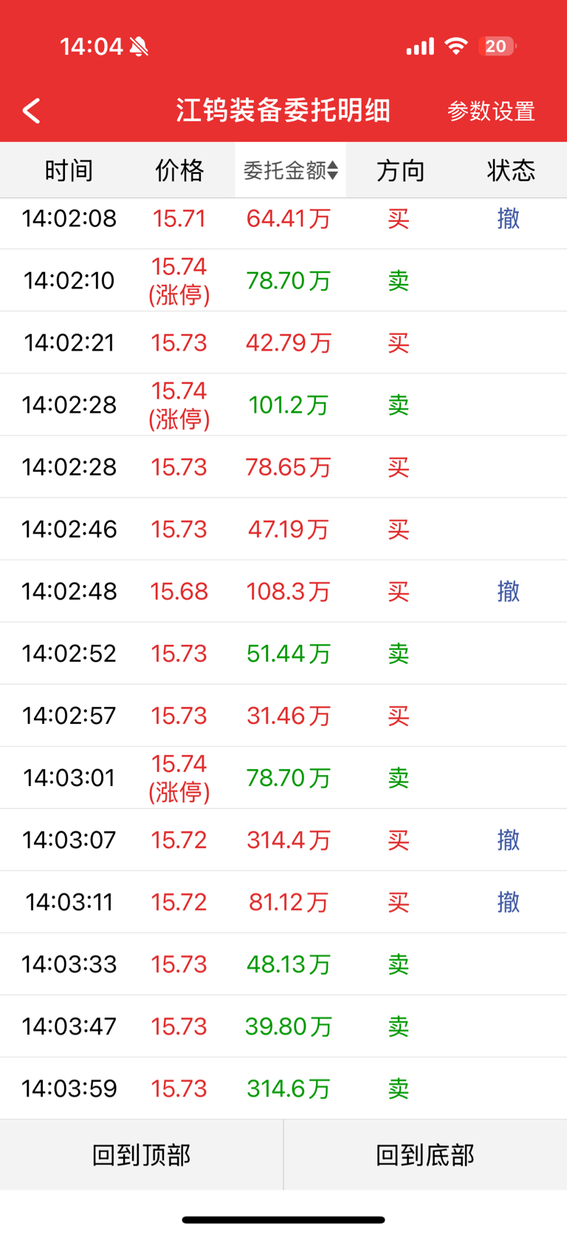Select the 101.2万 sell order row
Image resolution: width=567 pixels, height=1235 pixels.
tap(283, 405)
